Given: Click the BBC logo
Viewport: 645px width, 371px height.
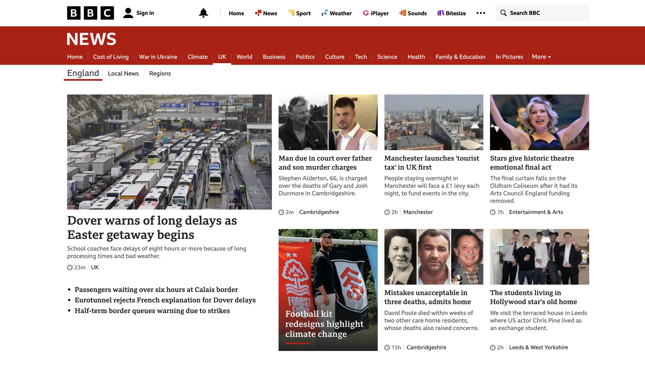Looking at the screenshot, I should coord(90,13).
